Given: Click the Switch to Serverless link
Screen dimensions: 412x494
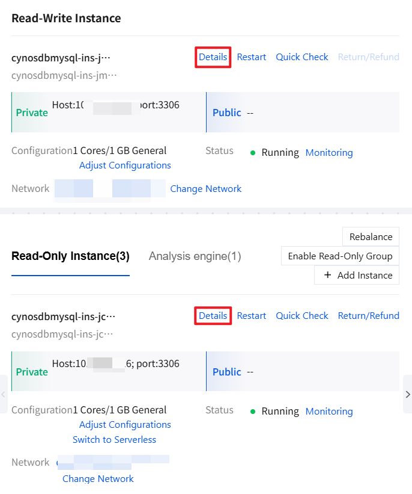Looking at the screenshot, I should tap(114, 440).
